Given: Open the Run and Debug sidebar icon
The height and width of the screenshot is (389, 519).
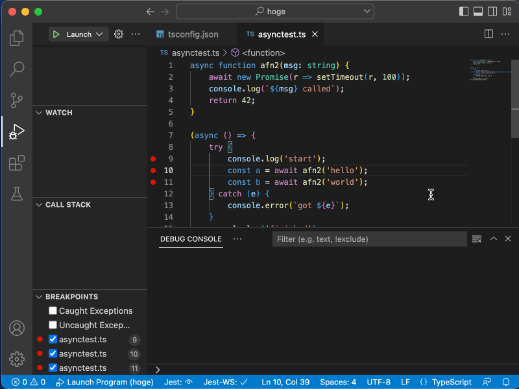Looking at the screenshot, I should pos(16,132).
